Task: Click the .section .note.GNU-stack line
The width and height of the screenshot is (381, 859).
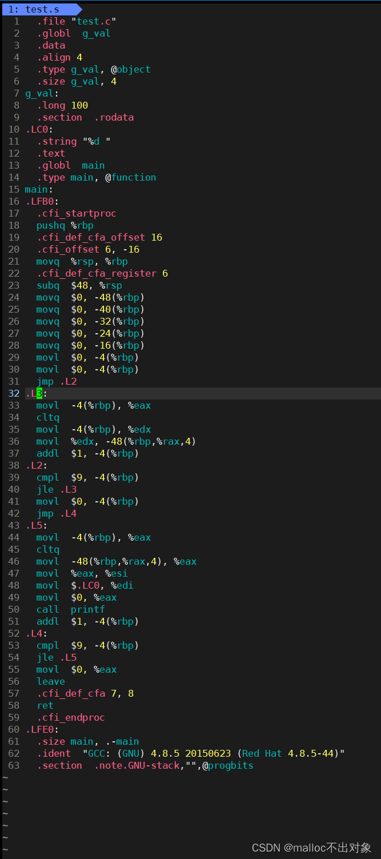Action: [x=145, y=765]
